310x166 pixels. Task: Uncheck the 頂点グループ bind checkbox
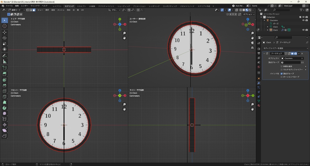point(282,73)
